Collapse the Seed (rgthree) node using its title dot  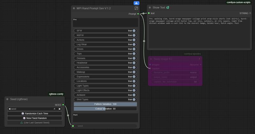tap(7, 99)
